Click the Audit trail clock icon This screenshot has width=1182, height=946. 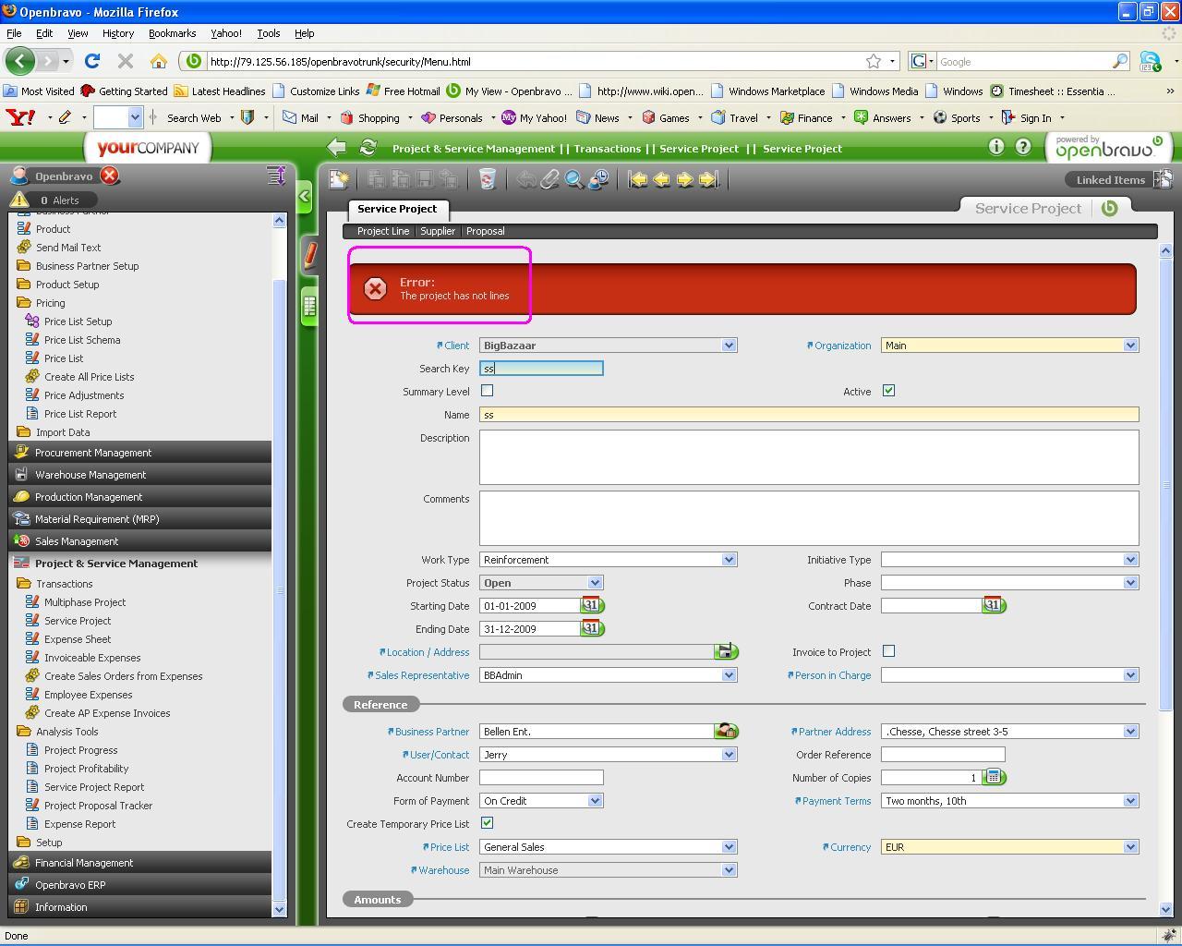point(598,179)
